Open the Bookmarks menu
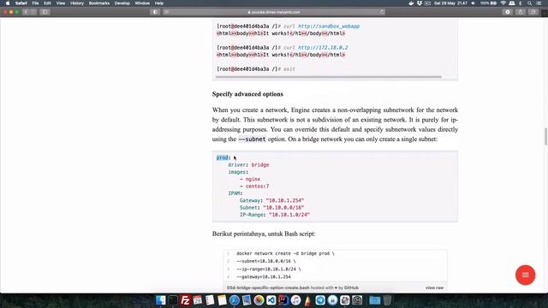548x308 pixels. [x=99, y=3]
